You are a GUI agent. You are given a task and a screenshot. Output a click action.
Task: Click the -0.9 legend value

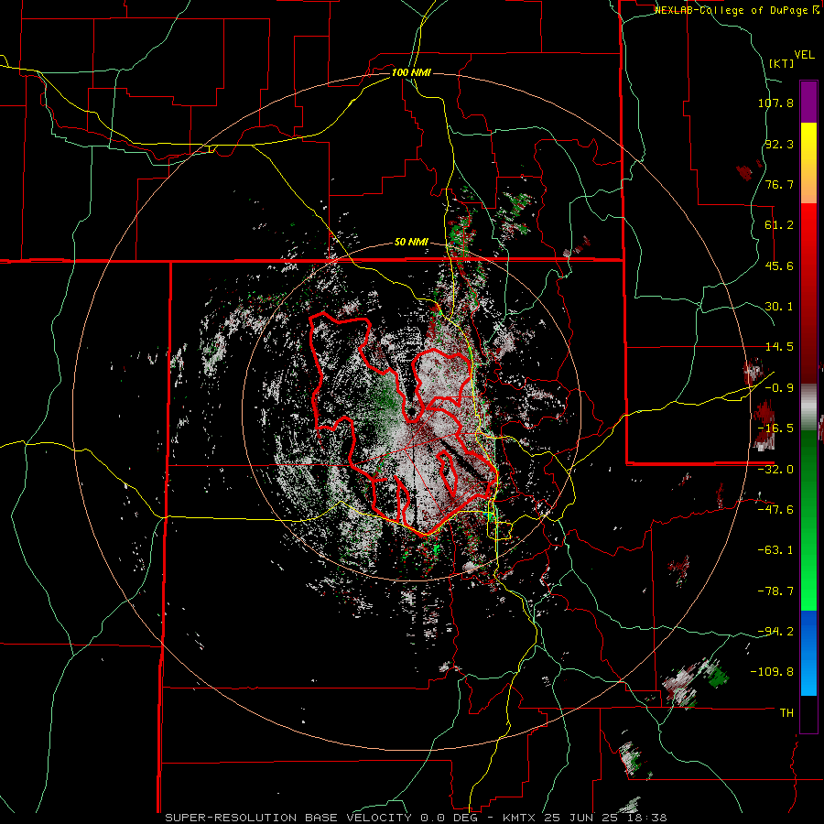pyautogui.click(x=779, y=388)
